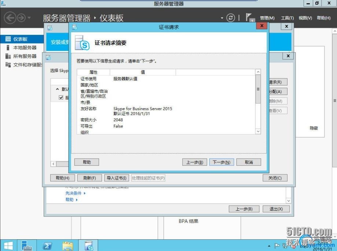Open 仪表板 in Server Manager sidebar
The height and width of the screenshot is (251, 337).
22,39
